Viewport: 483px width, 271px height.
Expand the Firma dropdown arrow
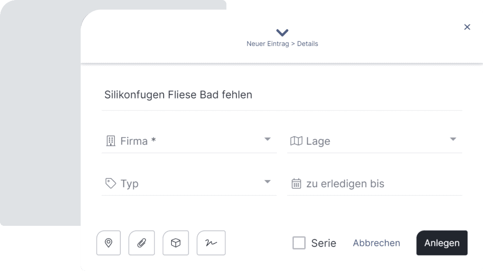267,139
